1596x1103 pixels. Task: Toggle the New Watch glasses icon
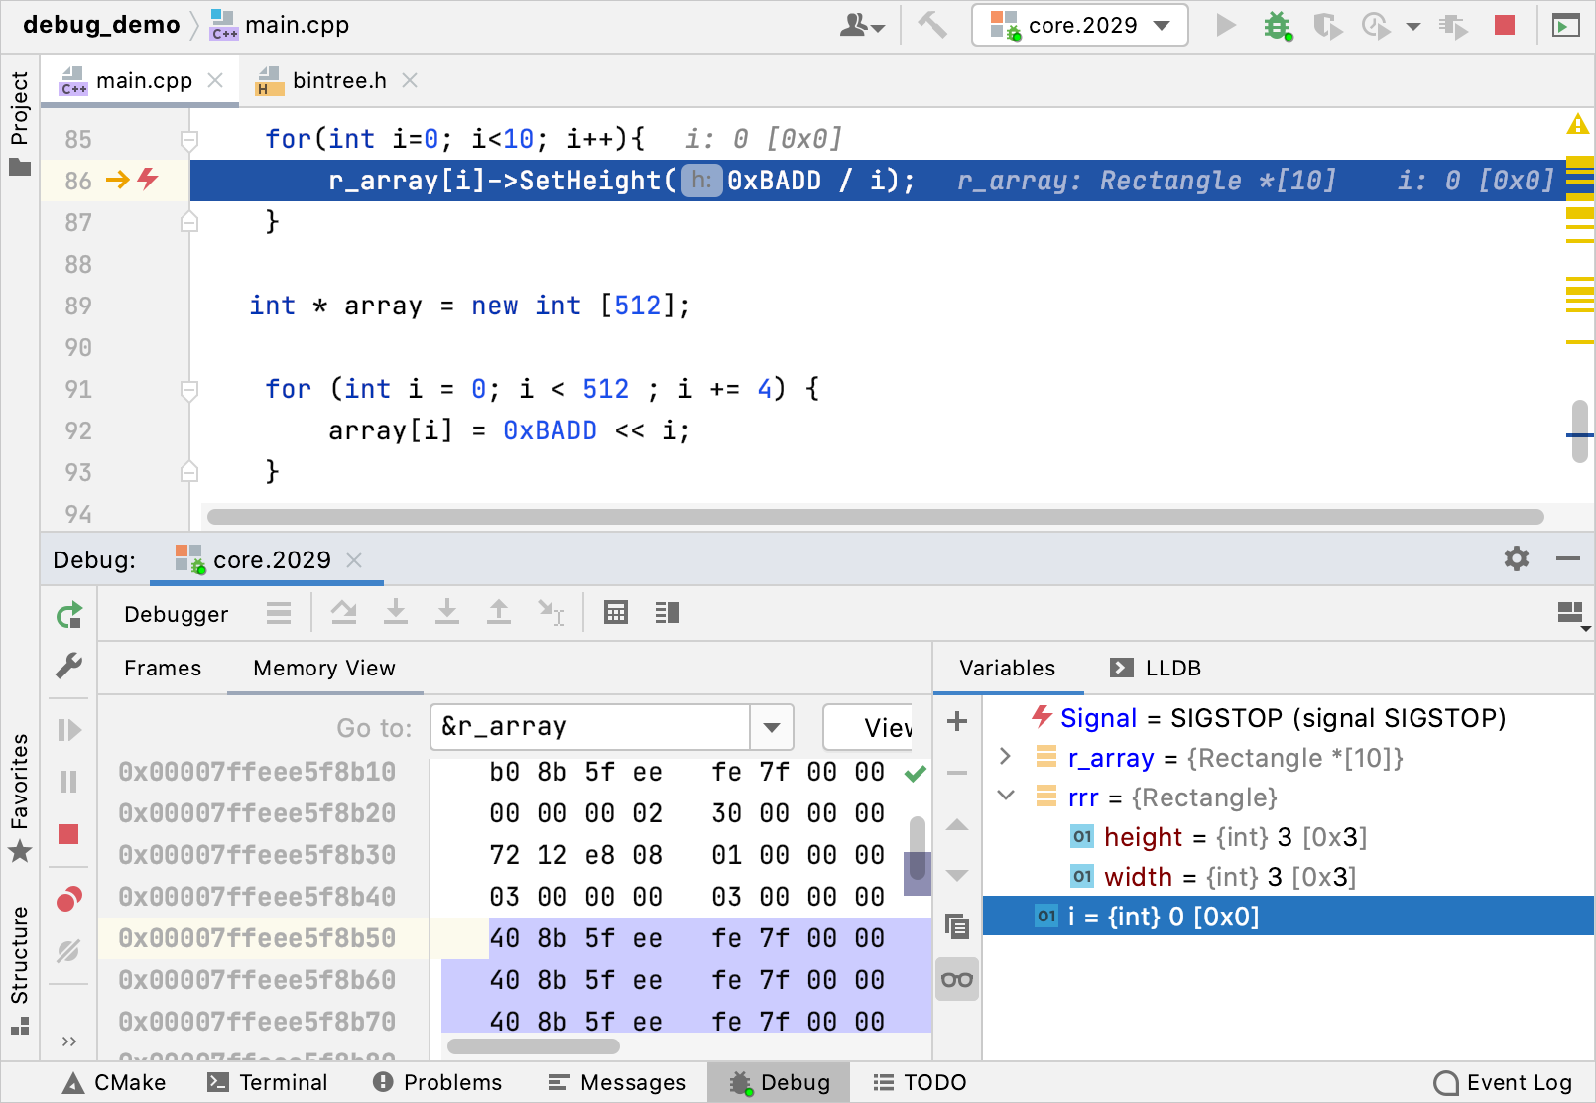(957, 979)
